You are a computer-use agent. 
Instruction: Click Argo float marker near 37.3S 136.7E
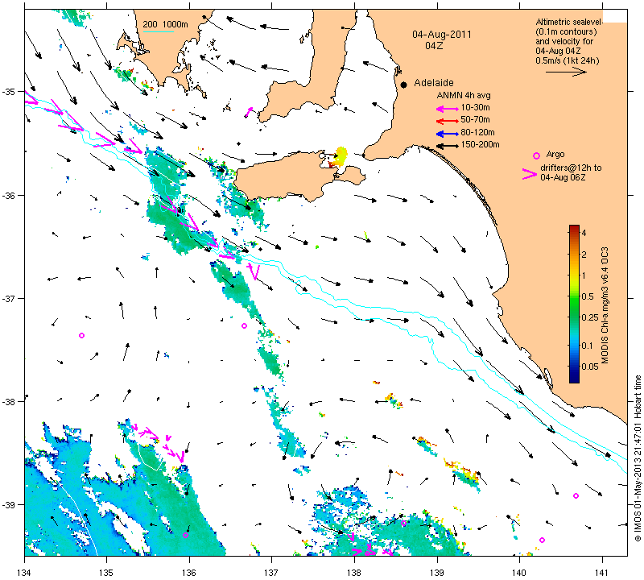click(244, 325)
